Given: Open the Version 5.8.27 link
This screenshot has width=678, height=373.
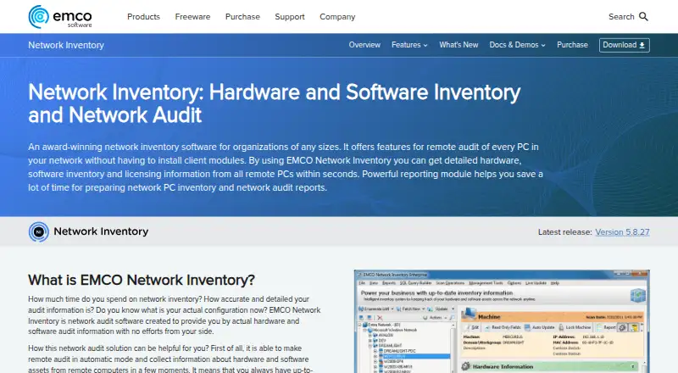Looking at the screenshot, I should (x=622, y=232).
